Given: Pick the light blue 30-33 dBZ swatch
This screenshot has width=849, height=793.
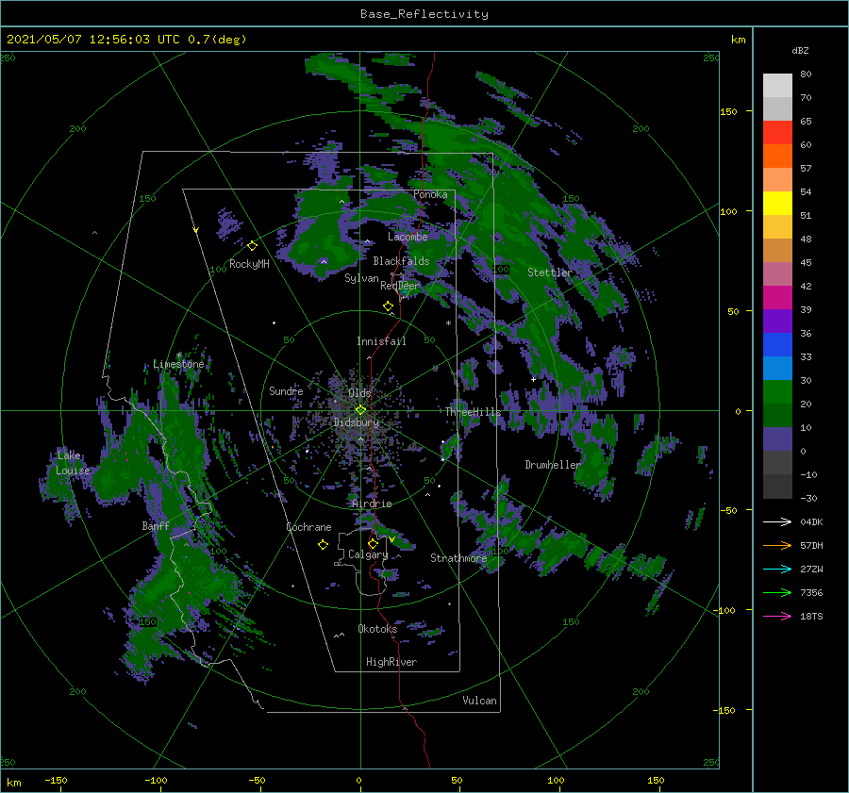Looking at the screenshot, I should tap(777, 368).
